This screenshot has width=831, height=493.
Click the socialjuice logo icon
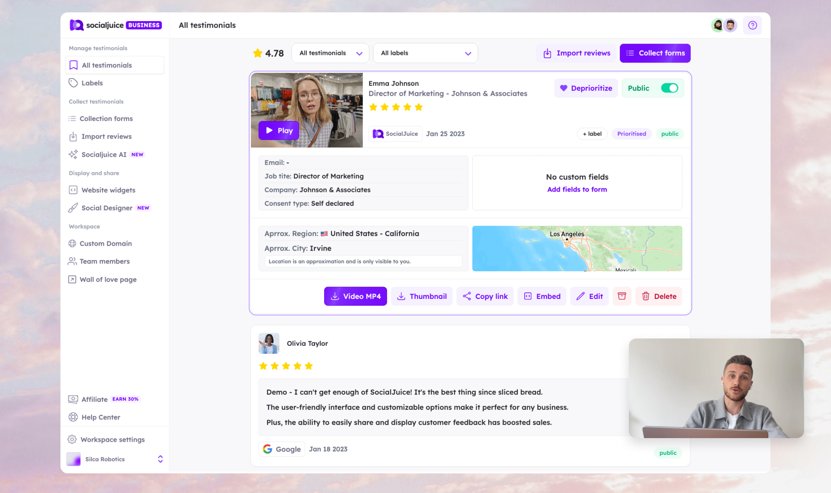76,25
